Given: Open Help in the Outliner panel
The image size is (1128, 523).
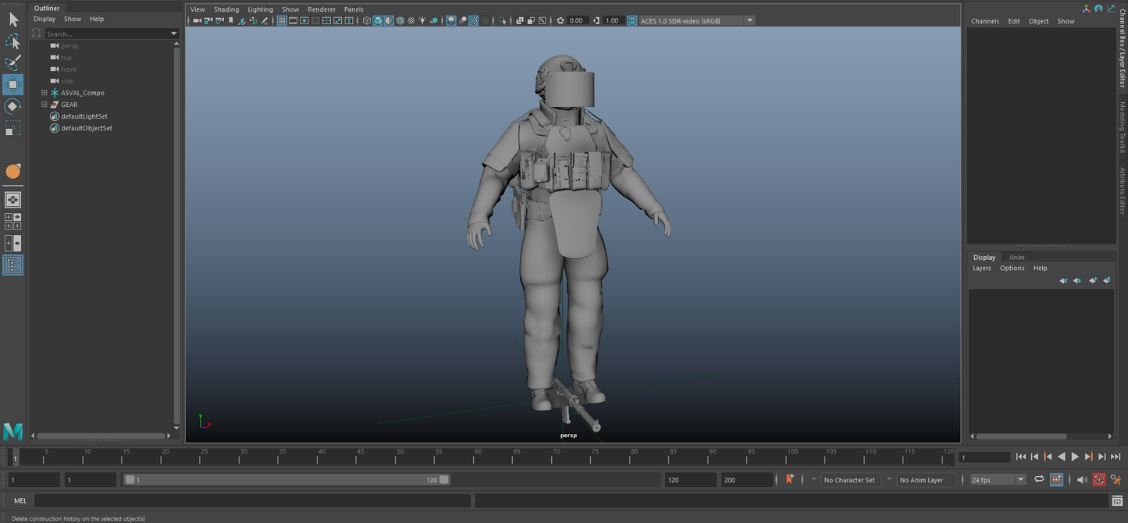Looking at the screenshot, I should pyautogui.click(x=97, y=18).
